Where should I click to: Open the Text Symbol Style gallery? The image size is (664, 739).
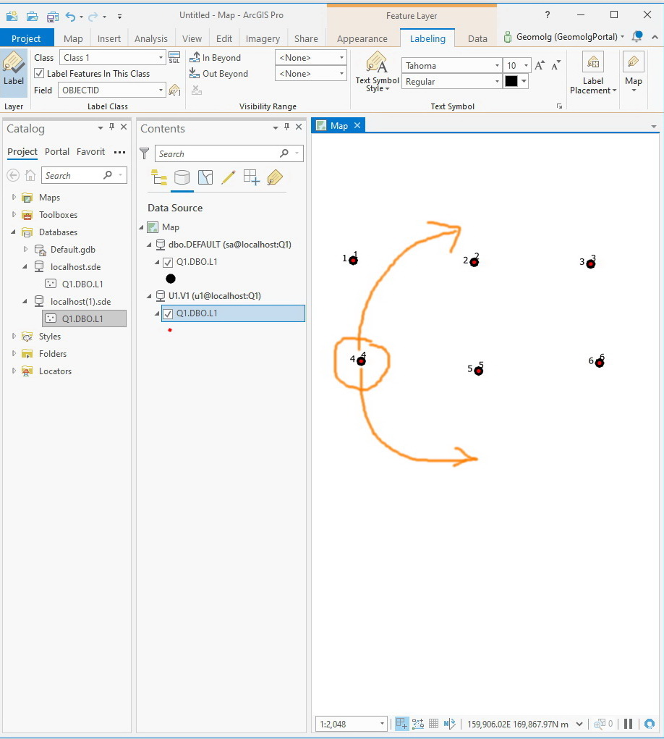click(378, 72)
